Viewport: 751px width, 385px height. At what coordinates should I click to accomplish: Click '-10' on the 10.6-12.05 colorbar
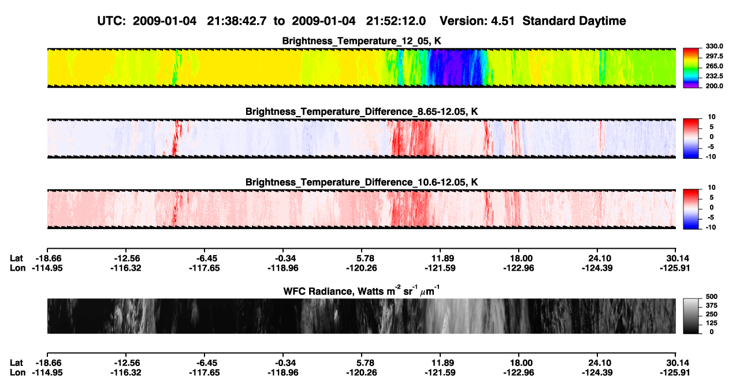coord(711,228)
